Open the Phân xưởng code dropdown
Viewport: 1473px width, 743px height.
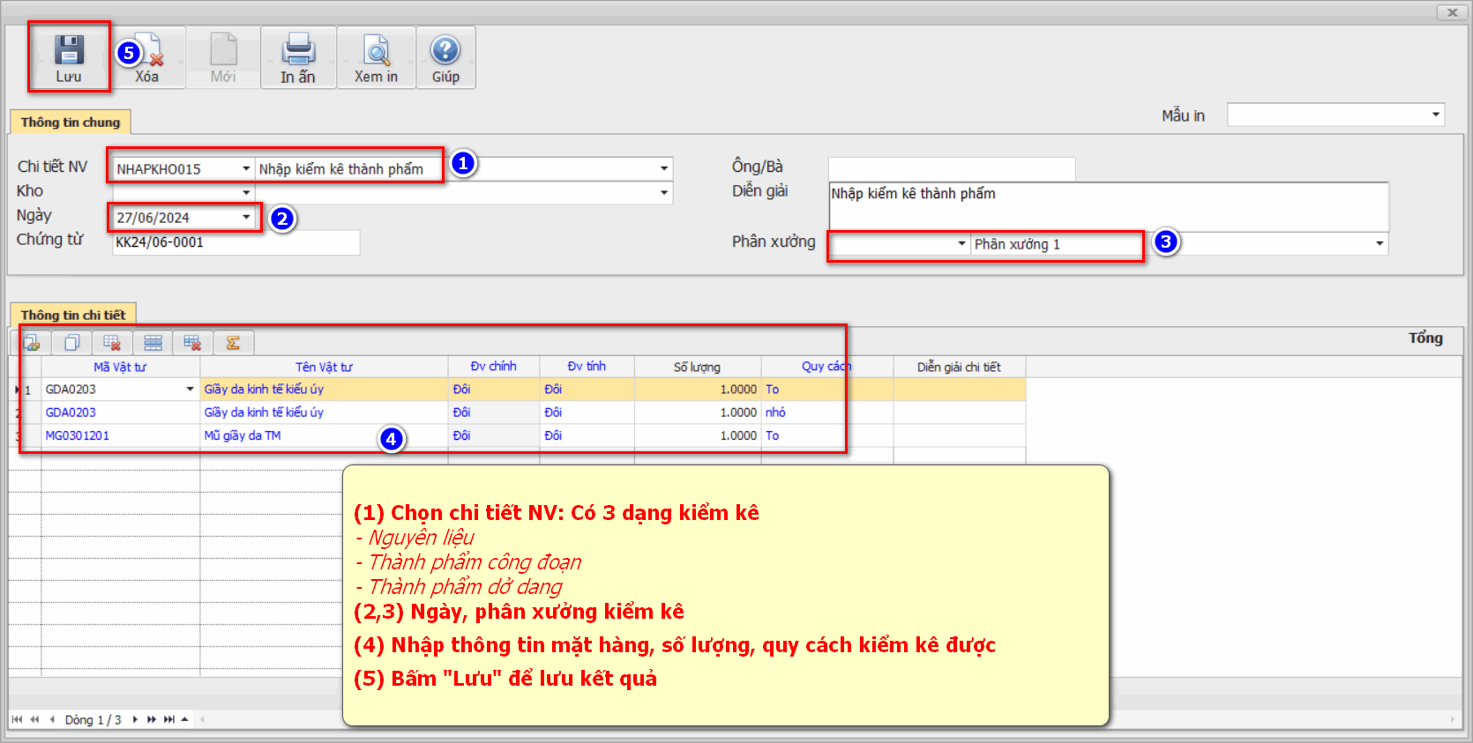(961, 244)
